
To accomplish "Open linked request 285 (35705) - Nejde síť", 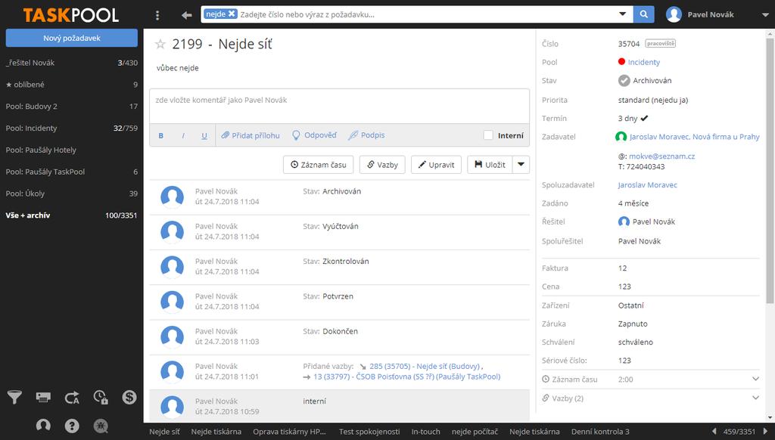I will click(x=425, y=367).
